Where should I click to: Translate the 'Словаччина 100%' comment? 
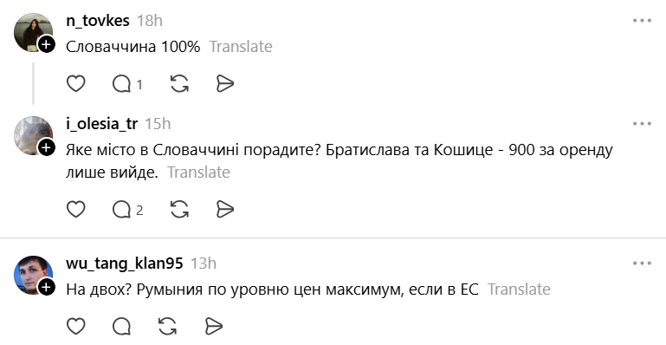(x=241, y=46)
